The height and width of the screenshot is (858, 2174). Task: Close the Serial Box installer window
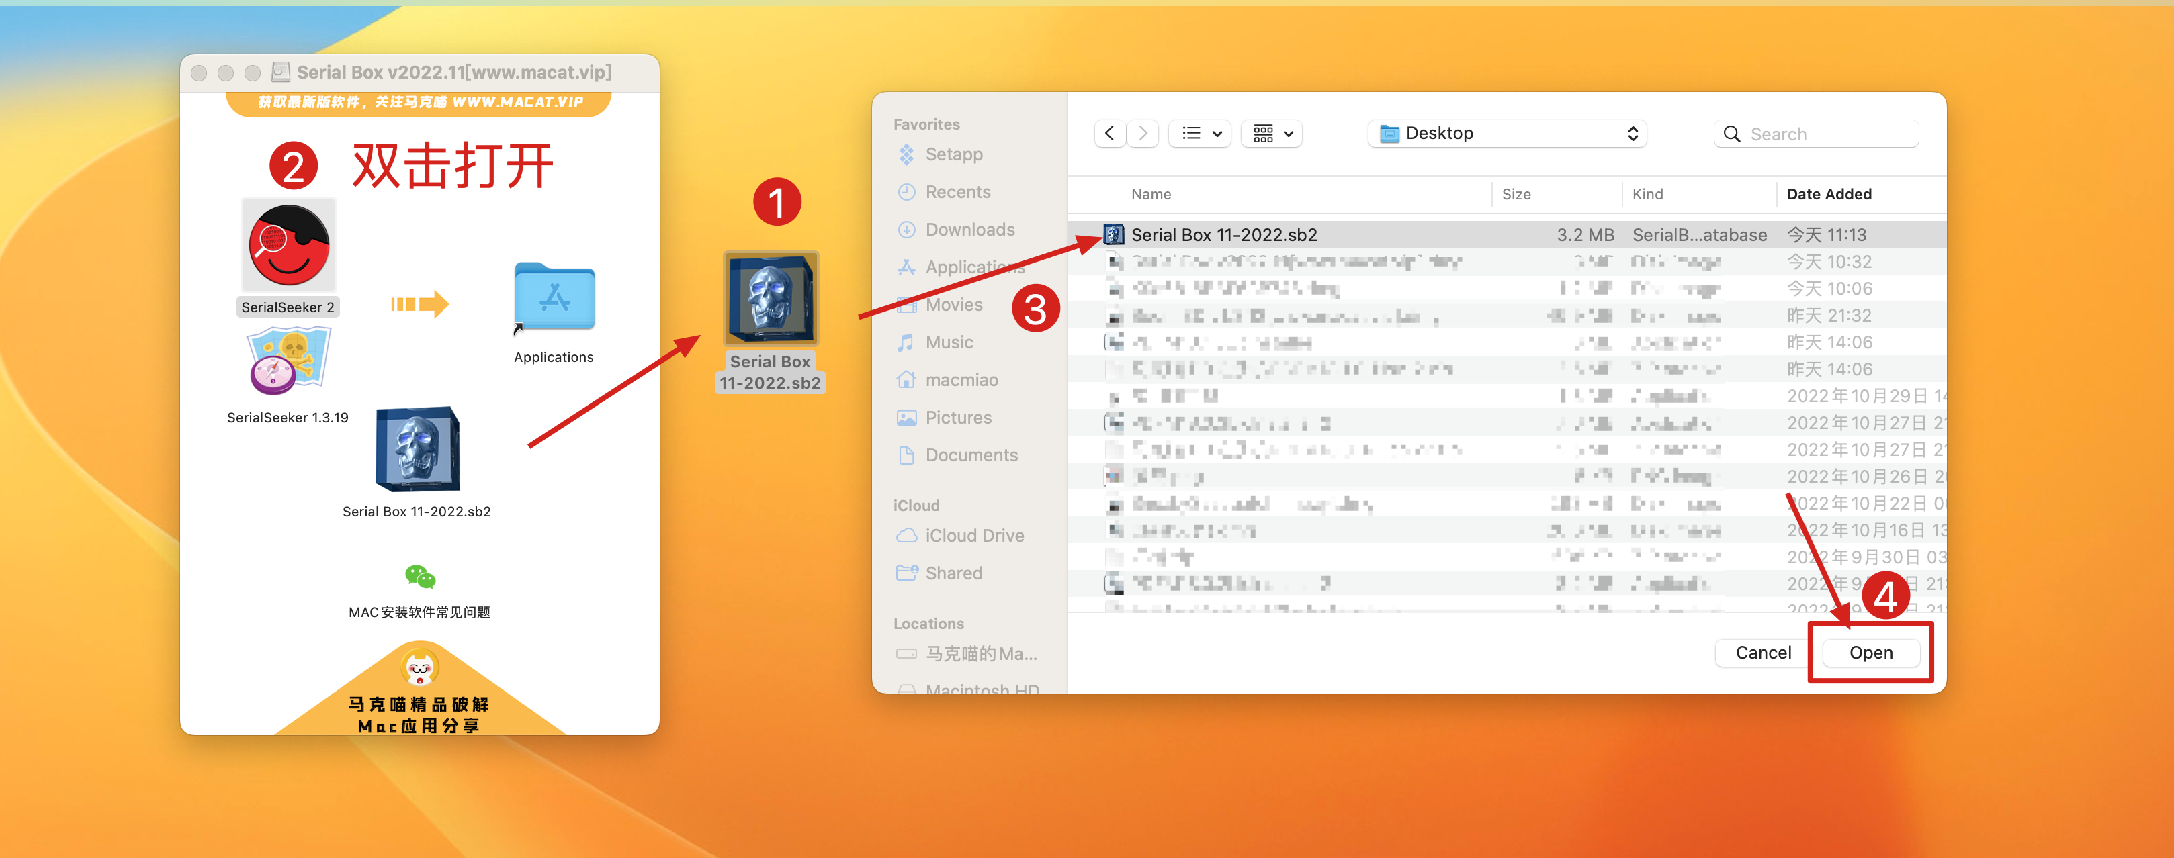point(199,73)
